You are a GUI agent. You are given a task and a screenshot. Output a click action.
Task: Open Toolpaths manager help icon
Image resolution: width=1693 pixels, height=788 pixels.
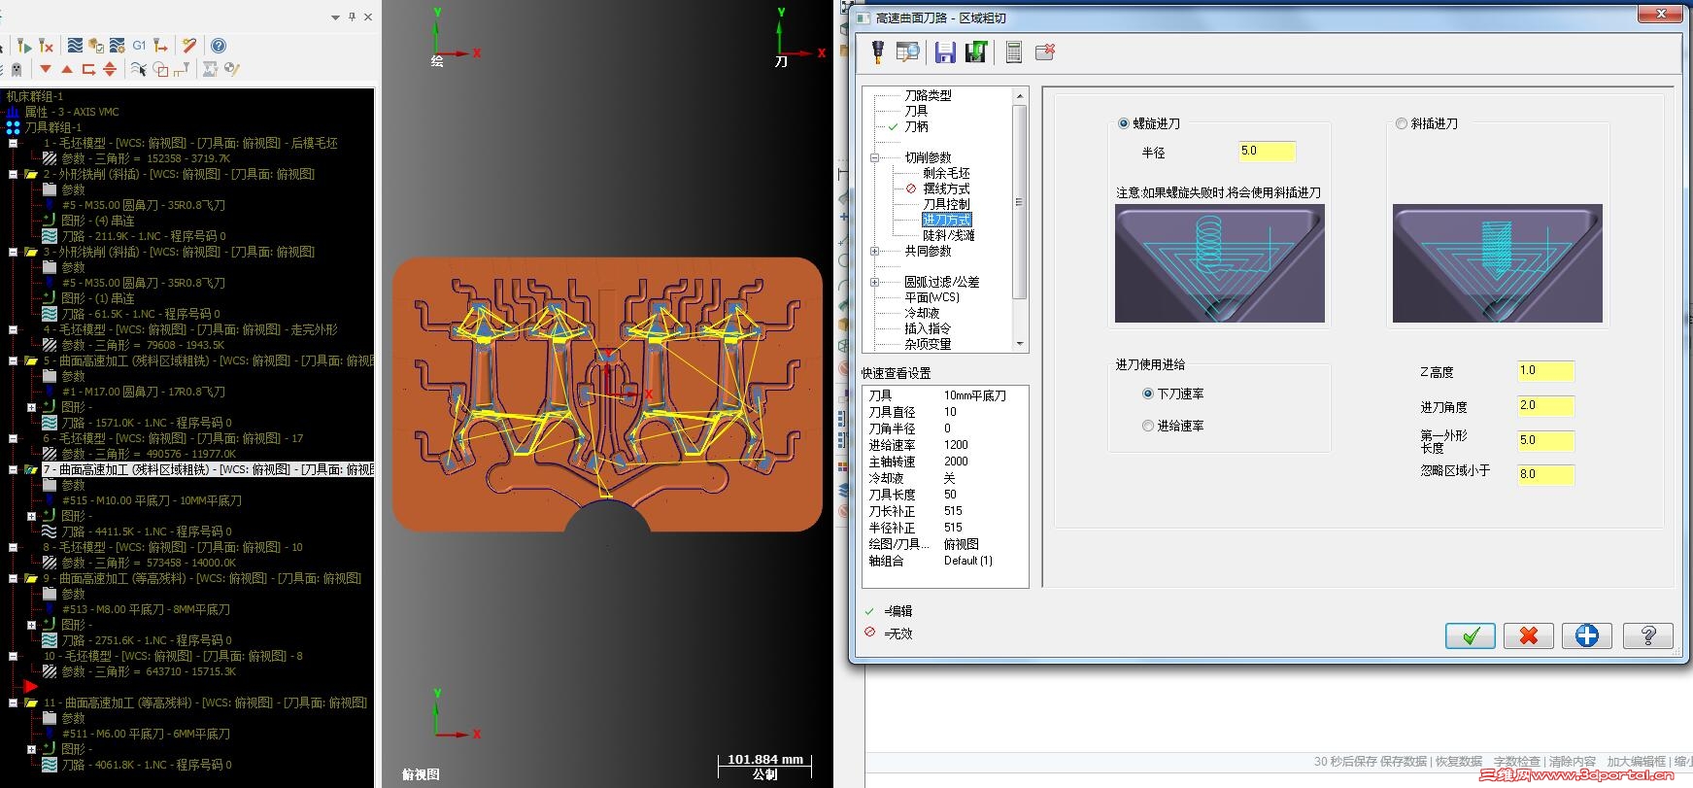pos(219,46)
